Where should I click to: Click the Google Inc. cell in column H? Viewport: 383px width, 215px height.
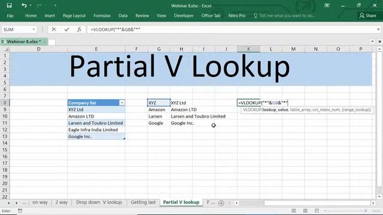(x=181, y=123)
